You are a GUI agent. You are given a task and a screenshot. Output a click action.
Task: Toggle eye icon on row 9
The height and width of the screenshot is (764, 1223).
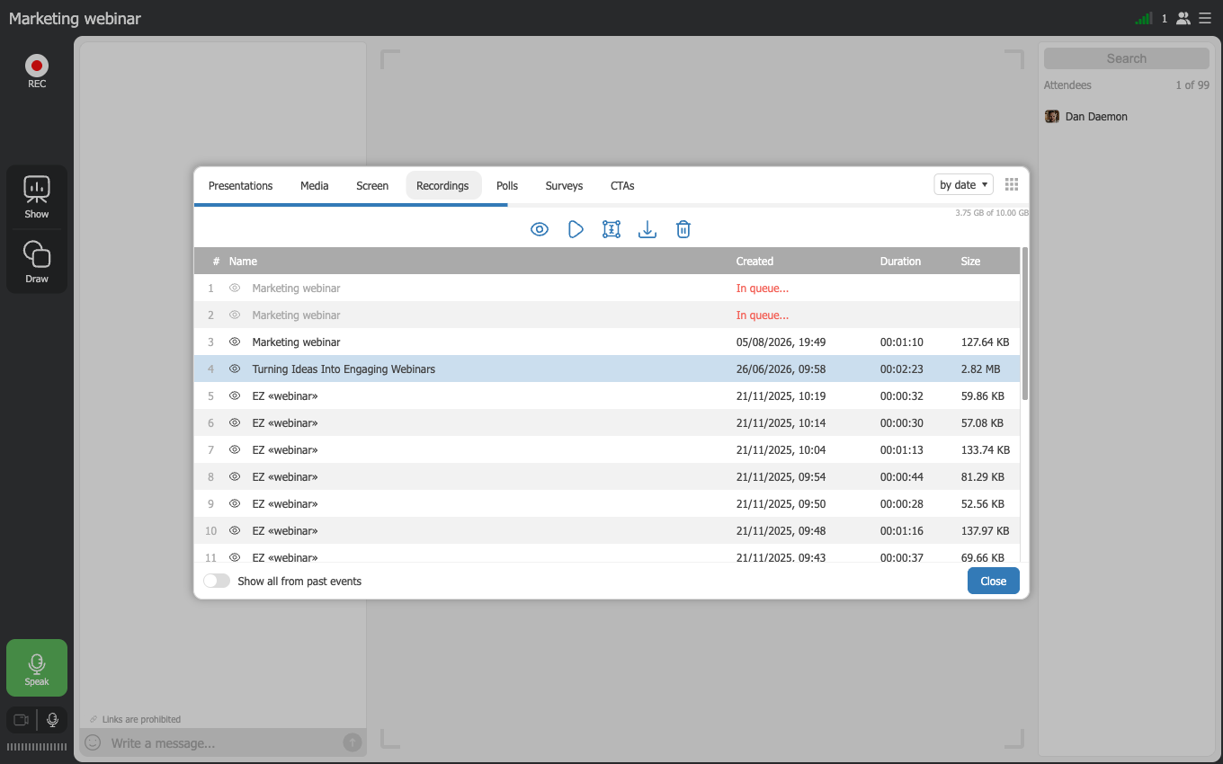[x=235, y=503]
